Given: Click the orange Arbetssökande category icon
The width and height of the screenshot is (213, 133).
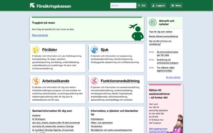Looking at the screenshot, I should point(36,81).
